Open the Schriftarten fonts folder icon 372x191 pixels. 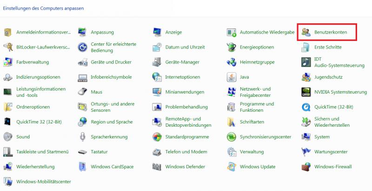(x=231, y=122)
